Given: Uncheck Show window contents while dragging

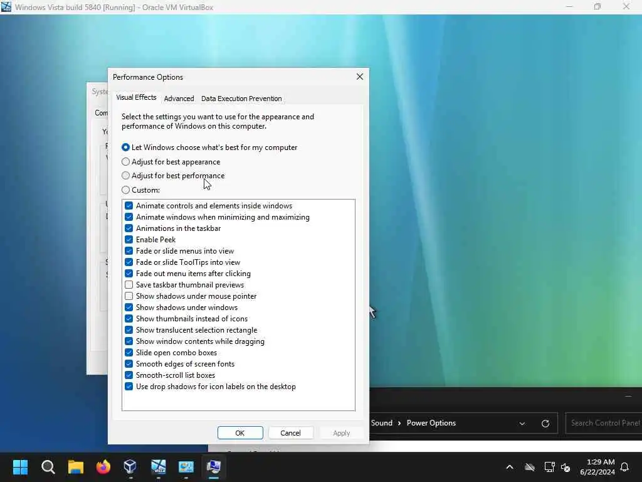Looking at the screenshot, I should (129, 341).
